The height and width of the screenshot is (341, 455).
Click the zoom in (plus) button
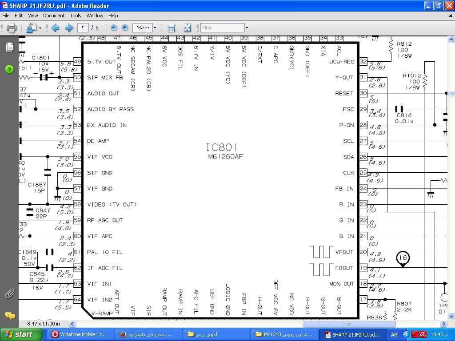[125, 28]
